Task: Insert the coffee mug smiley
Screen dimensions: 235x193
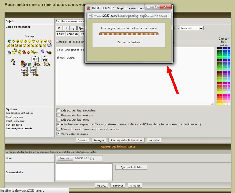Action: [23, 63]
